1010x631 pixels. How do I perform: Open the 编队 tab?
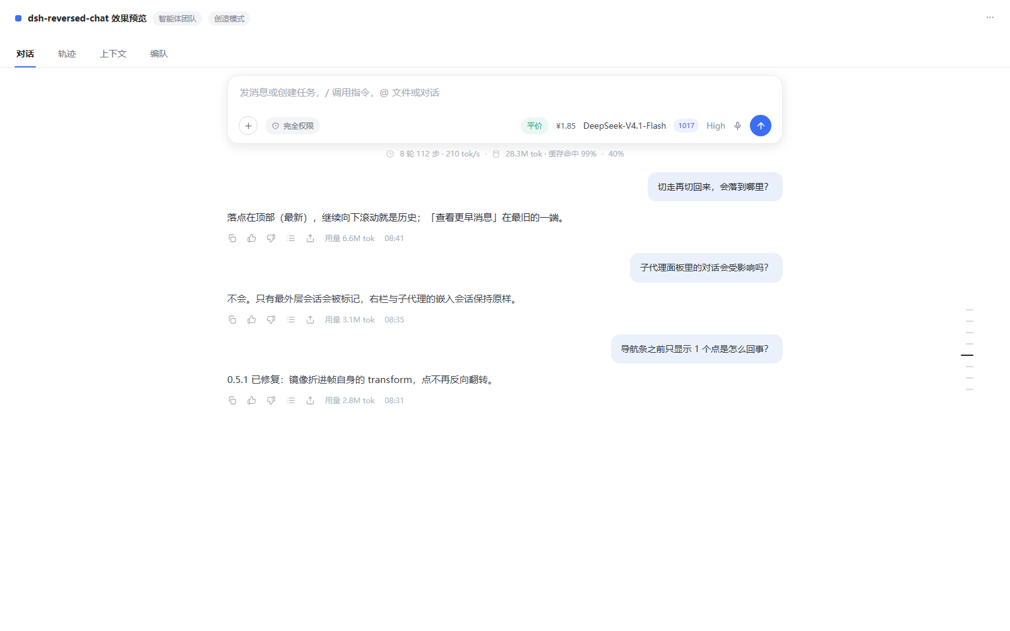click(159, 54)
